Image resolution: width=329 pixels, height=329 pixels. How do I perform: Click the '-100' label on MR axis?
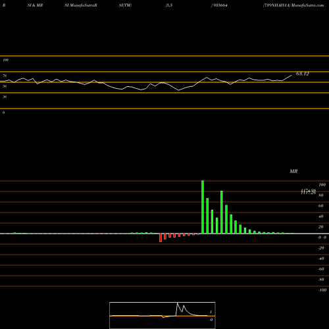click(322, 290)
